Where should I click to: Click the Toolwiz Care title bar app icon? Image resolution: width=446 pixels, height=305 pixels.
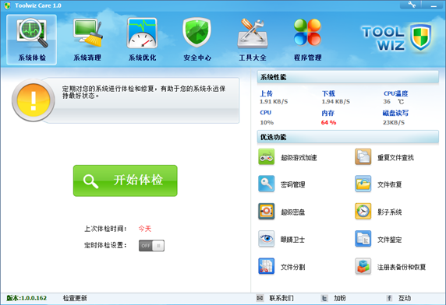7,5
